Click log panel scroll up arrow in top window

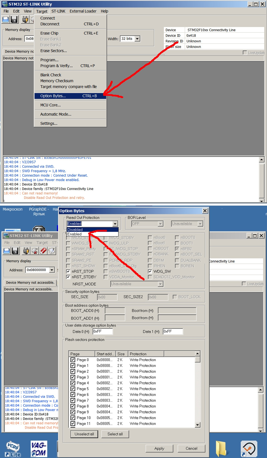[x=262, y=160]
